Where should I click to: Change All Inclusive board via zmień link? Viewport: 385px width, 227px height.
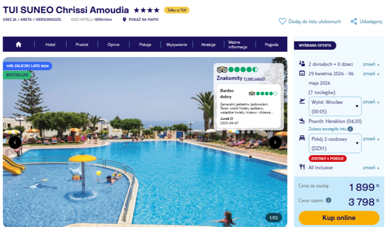371,168
